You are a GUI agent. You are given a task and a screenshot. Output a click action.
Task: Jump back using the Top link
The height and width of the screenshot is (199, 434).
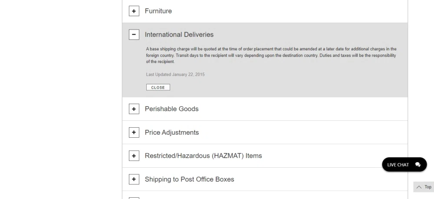click(424, 187)
